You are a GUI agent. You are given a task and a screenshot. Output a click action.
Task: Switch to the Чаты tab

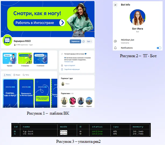tap(26, 75)
